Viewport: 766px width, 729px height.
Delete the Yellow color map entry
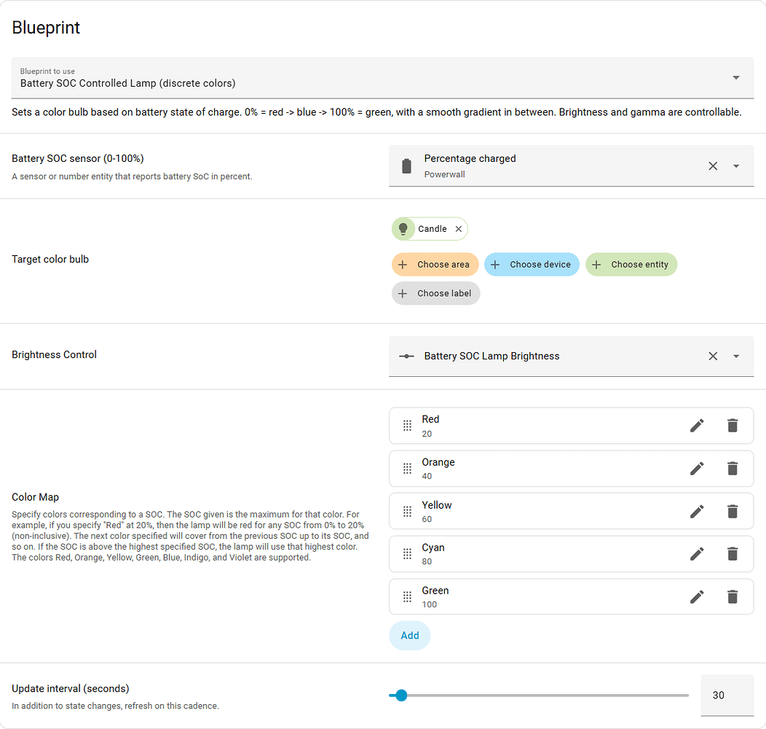pos(732,511)
